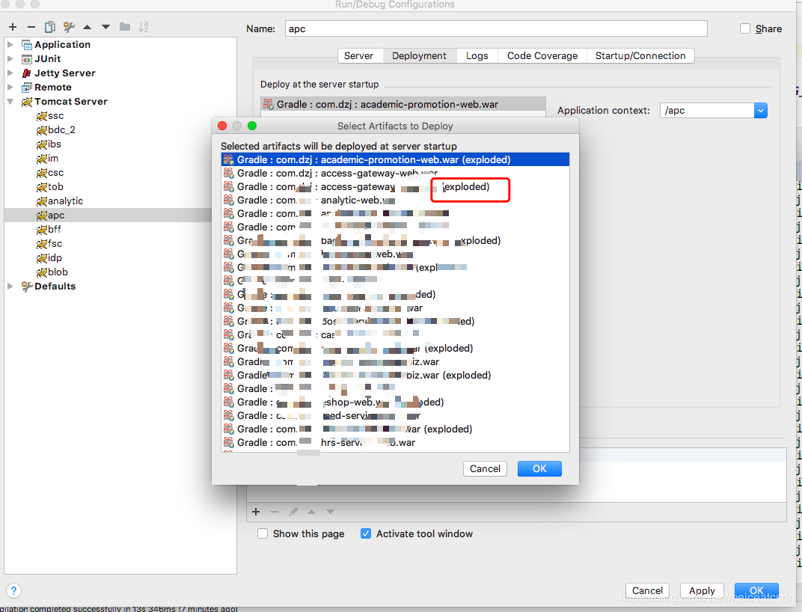Remove configuration with minus icon
Image resolution: width=802 pixels, height=612 pixels.
(x=31, y=27)
